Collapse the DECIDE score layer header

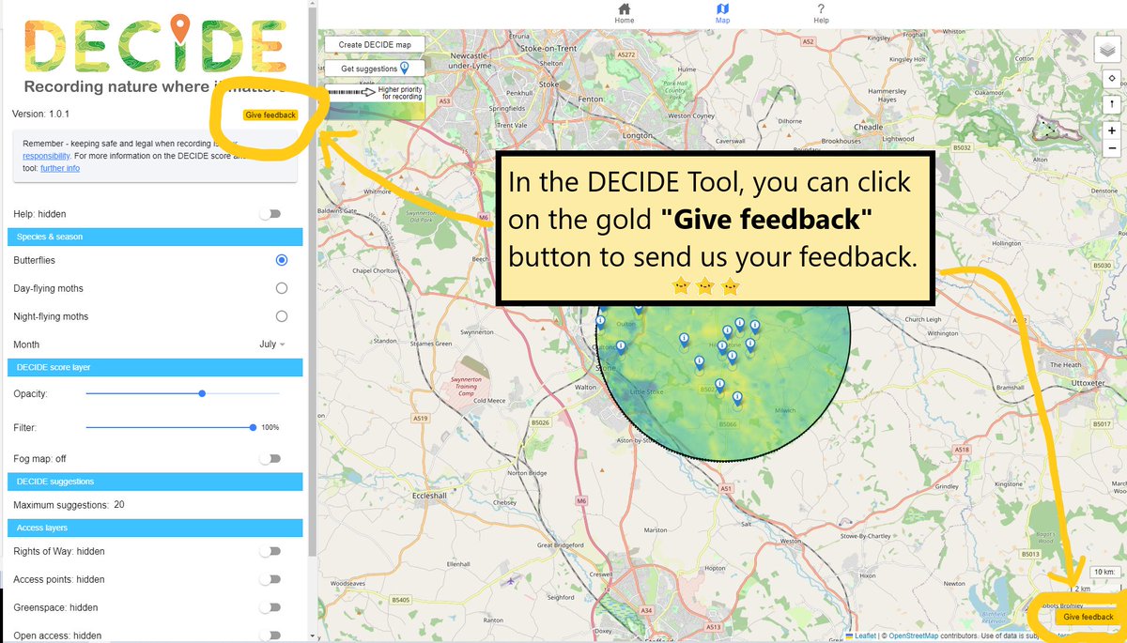pyautogui.click(x=155, y=367)
